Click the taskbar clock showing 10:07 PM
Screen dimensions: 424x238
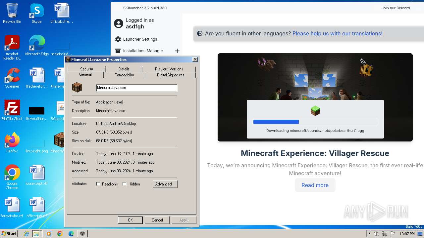point(407,234)
